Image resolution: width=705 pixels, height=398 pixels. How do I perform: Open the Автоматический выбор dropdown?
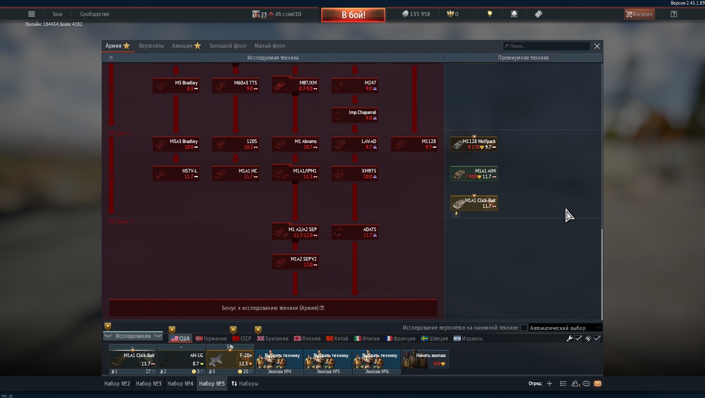point(565,328)
